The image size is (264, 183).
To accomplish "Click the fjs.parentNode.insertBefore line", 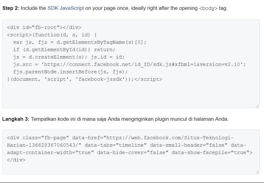I will [70, 72].
